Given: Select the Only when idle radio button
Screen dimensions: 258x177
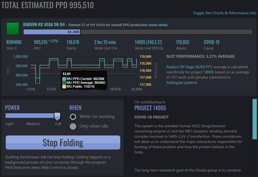Looking at the screenshot, I should (73, 126).
